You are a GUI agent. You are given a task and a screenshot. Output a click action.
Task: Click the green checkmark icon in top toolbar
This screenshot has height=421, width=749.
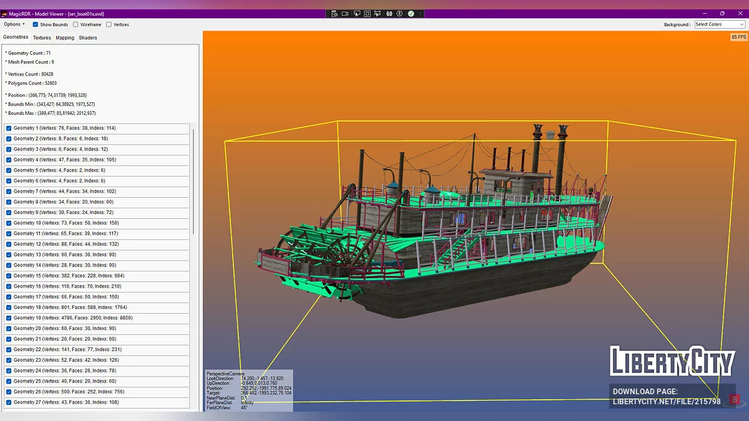(x=411, y=13)
